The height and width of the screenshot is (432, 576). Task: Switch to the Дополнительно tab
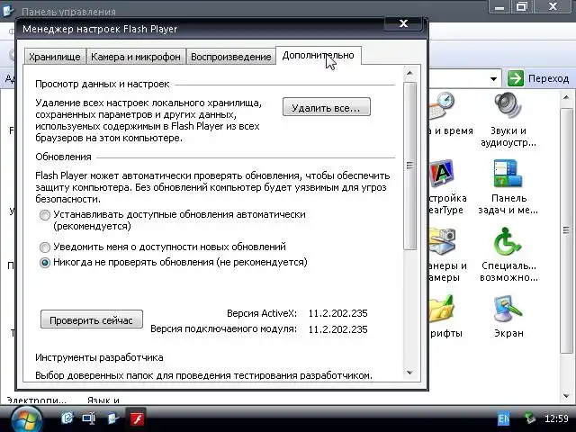coord(318,56)
